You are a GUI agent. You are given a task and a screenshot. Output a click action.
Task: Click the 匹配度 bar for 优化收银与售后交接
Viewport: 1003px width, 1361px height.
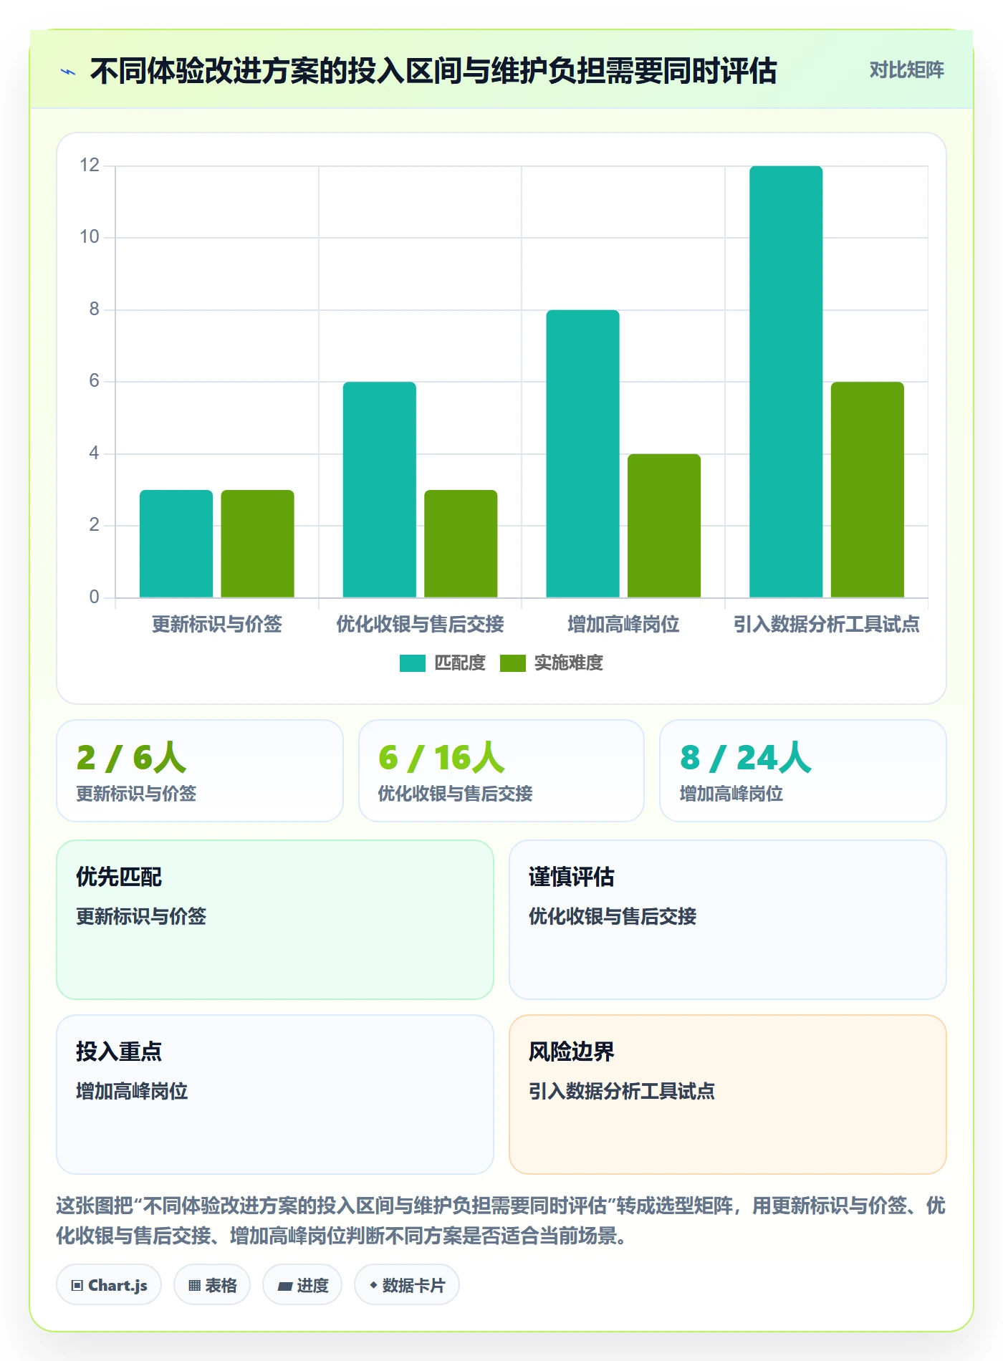(x=379, y=490)
